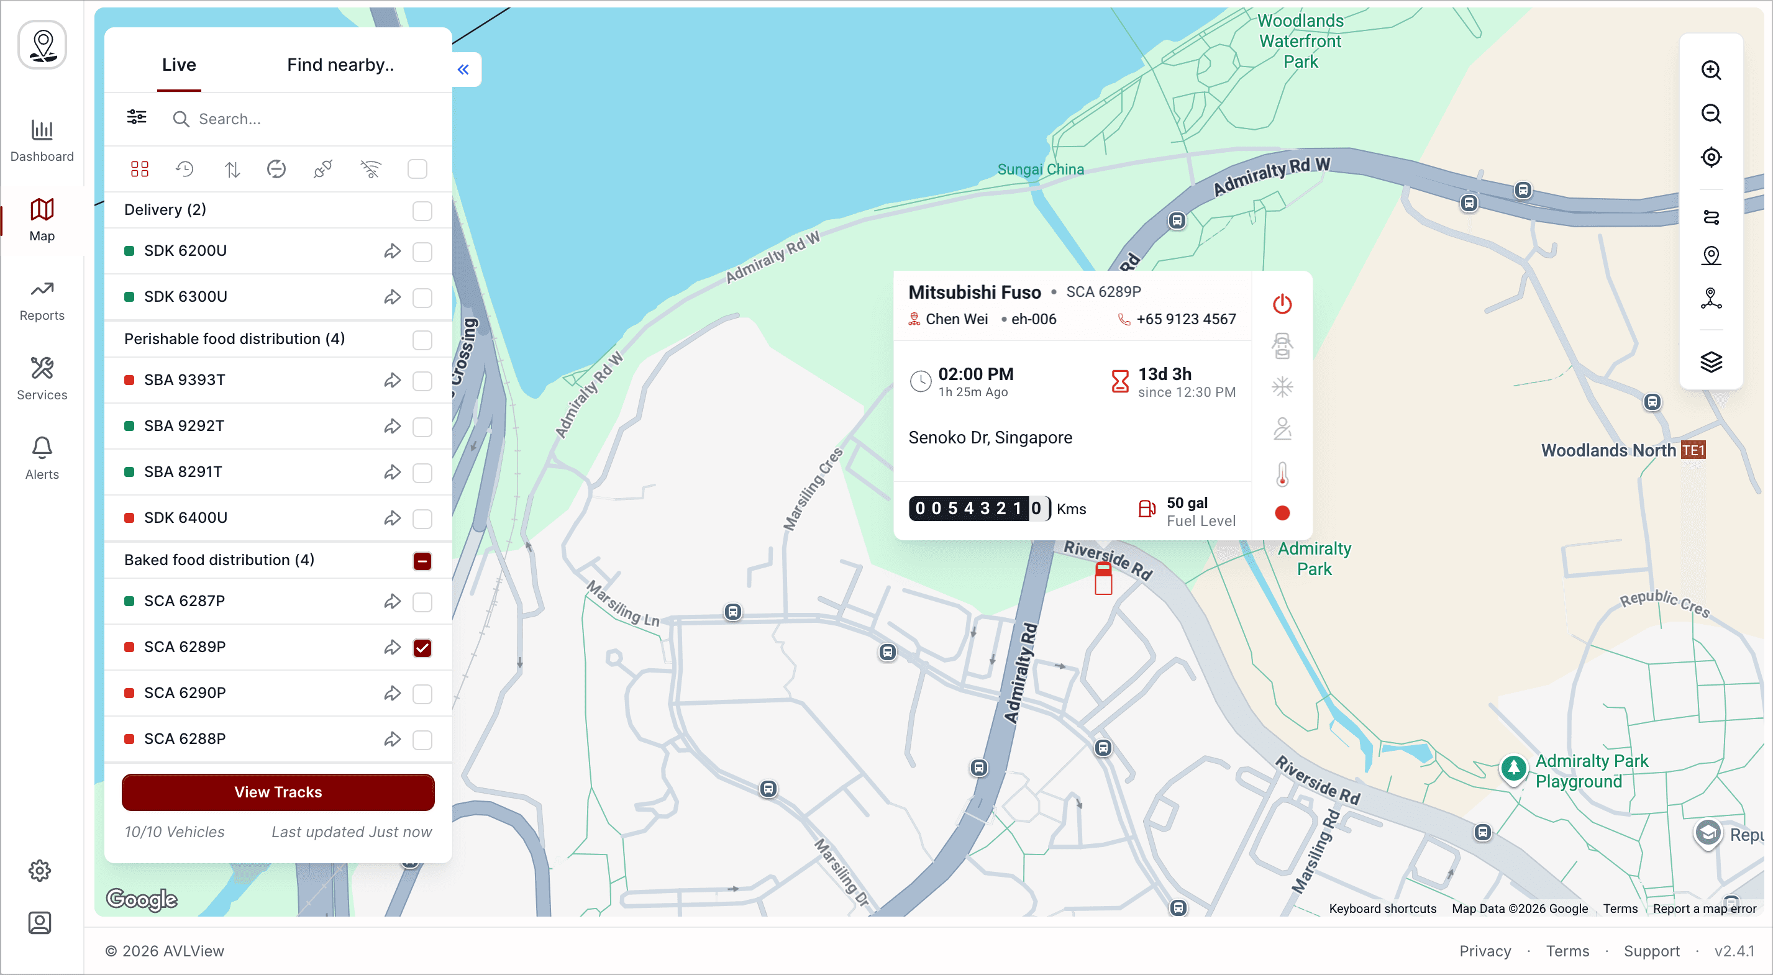Click the View Tracks button
Viewport: 1773px width, 975px height.
[x=278, y=792]
